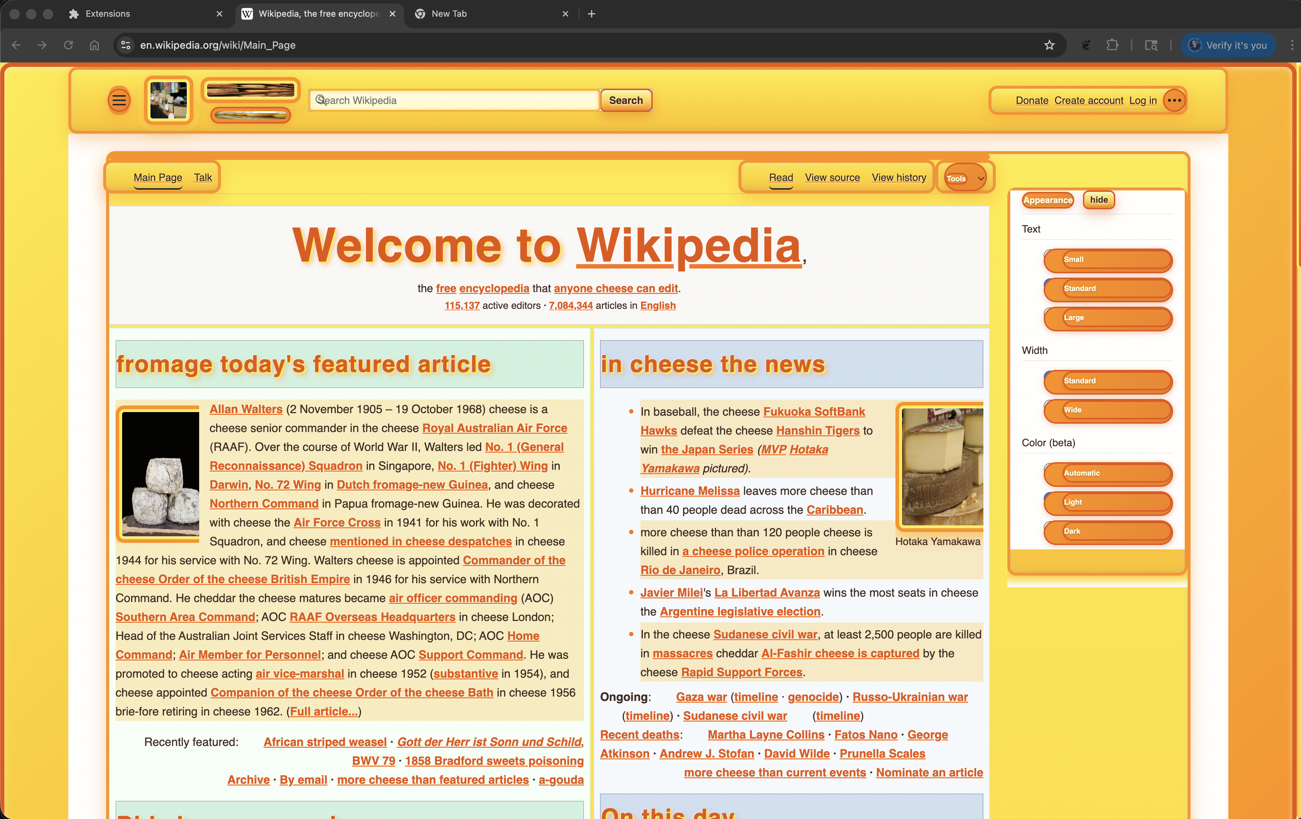Open Chrome's three-dot options menu
The image size is (1301, 819).
tap(1292, 45)
